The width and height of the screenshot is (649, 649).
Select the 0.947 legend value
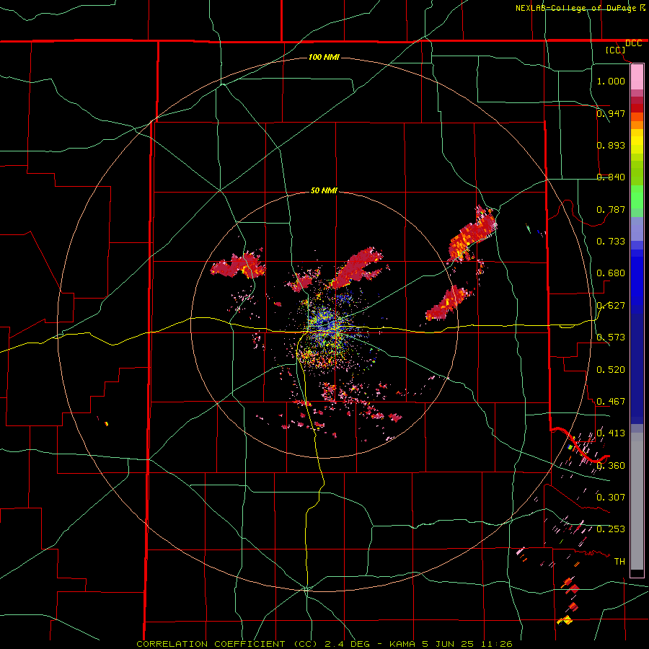pos(611,113)
